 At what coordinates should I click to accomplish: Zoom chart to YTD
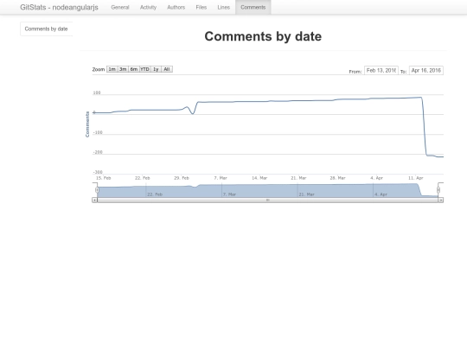[144, 69]
